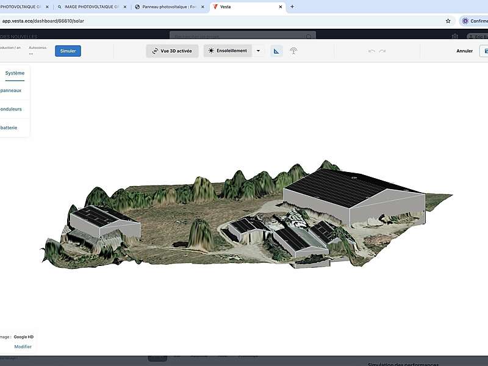This screenshot has height=366, width=488.
Task: Select the blue measurement triangle tool
Action: coord(276,51)
